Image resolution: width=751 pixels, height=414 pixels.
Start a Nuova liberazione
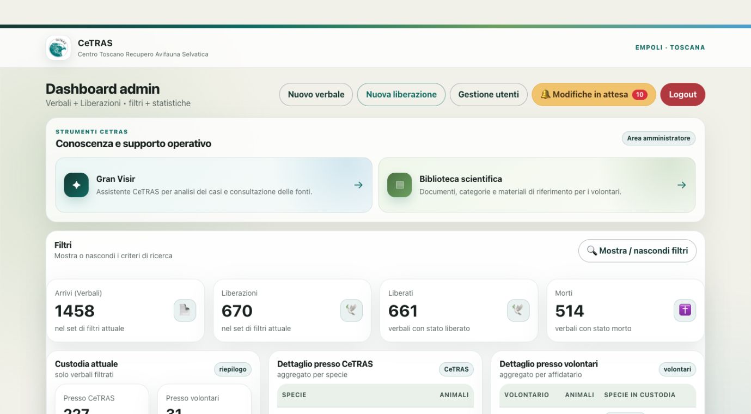401,94
